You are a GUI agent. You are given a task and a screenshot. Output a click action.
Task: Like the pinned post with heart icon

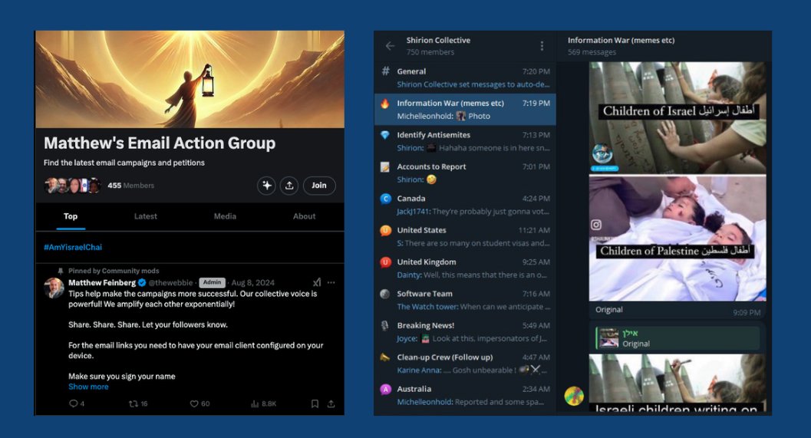(194, 403)
